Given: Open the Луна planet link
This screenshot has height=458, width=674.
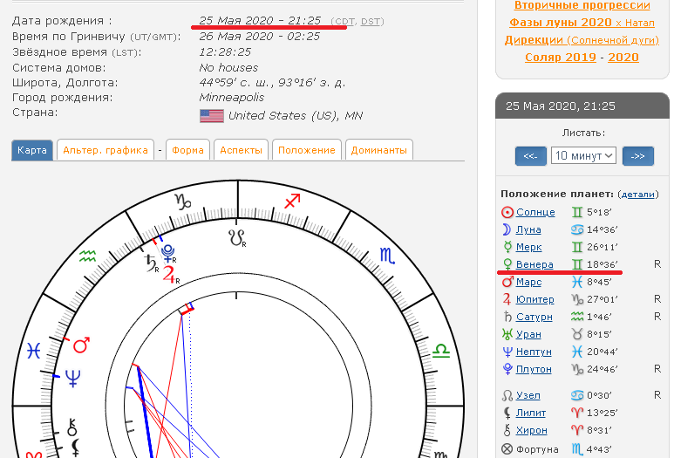Looking at the screenshot, I should tap(528, 229).
